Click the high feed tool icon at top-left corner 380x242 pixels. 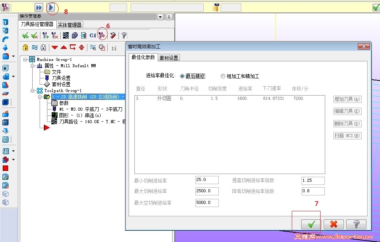point(5,7)
